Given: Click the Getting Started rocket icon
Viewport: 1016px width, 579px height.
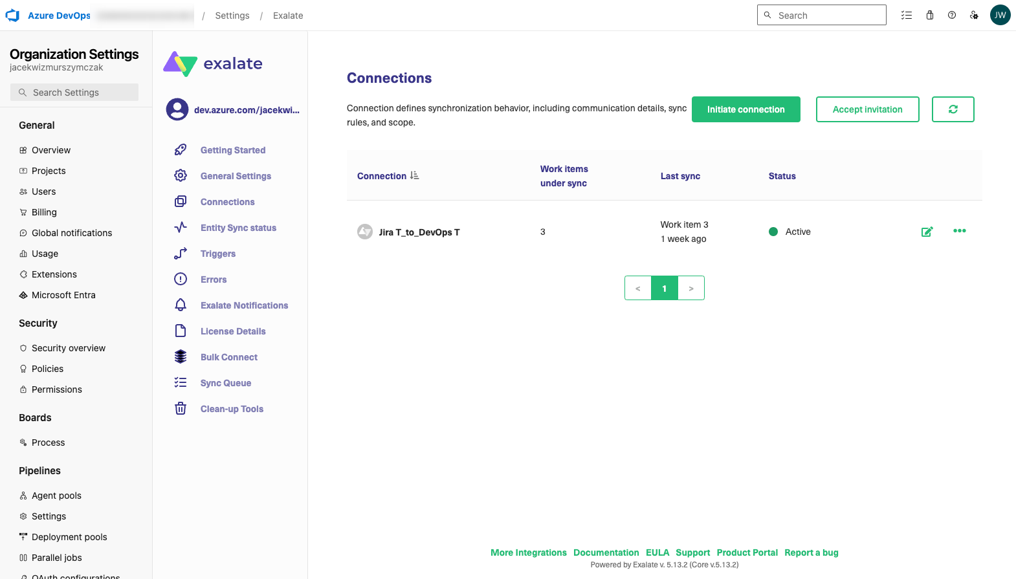Looking at the screenshot, I should (x=181, y=150).
